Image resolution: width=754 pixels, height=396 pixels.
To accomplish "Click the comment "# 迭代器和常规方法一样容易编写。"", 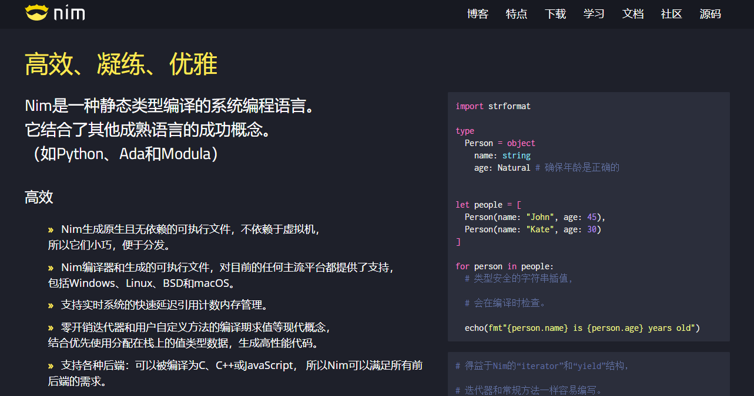I will (x=529, y=391).
